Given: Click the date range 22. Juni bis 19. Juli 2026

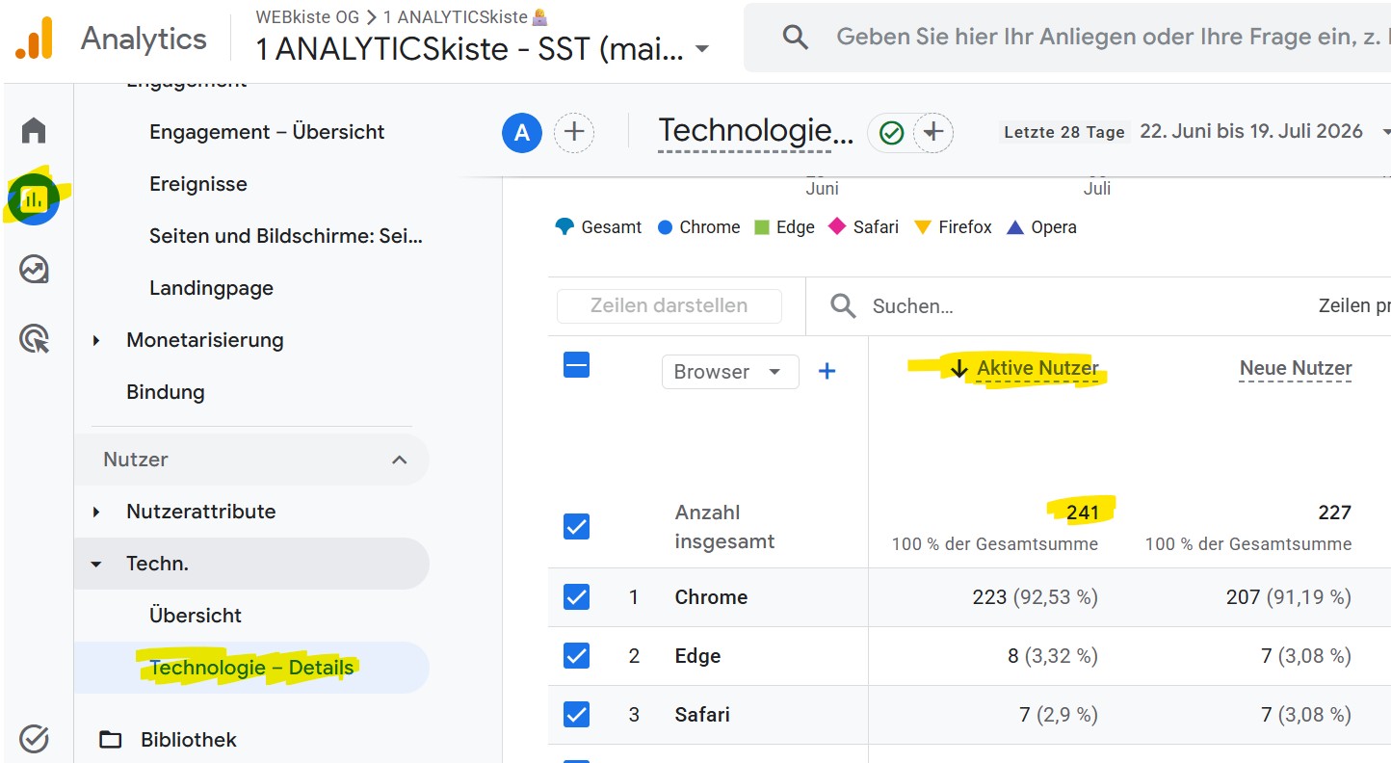Looking at the screenshot, I should coord(1251,131).
